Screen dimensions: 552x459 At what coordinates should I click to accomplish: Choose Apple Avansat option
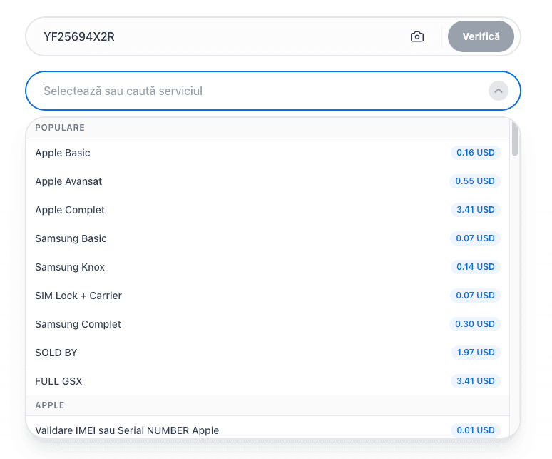(68, 181)
